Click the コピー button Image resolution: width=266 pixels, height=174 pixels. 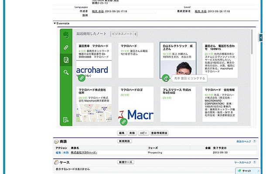143,133
